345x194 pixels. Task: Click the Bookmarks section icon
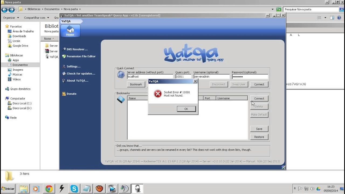(x=121, y=99)
